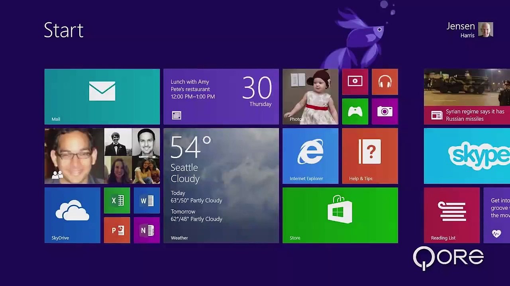510x286 pixels.
Task: Open the Calendar tile with Lunch with Amy
Action: tap(221, 97)
